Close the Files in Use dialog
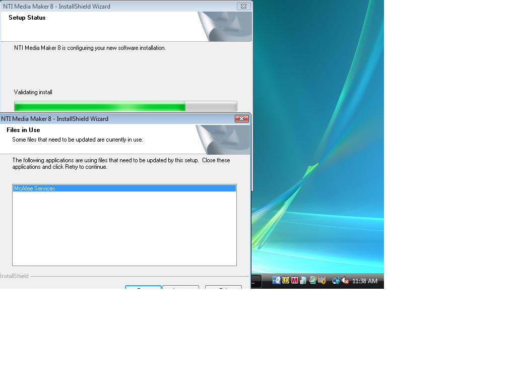Screen dimensions: 516x387 point(241,119)
